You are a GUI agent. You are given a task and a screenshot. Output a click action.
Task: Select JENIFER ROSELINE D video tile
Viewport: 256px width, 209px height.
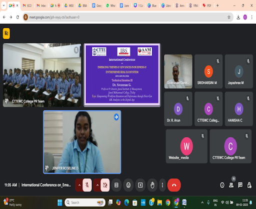(x=82, y=142)
